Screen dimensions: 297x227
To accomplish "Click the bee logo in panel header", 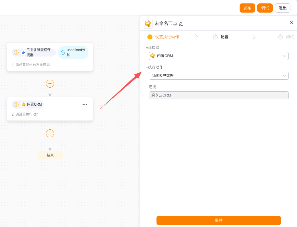I will (x=148, y=24).
